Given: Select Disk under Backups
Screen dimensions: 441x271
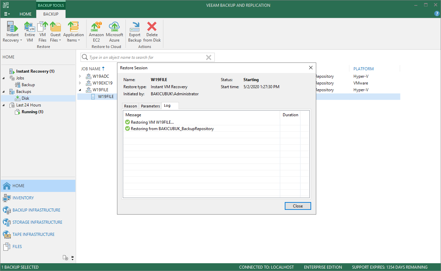Looking at the screenshot, I should click(x=25, y=98).
